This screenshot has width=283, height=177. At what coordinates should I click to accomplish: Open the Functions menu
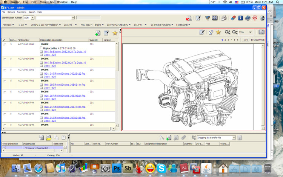(22, 12)
